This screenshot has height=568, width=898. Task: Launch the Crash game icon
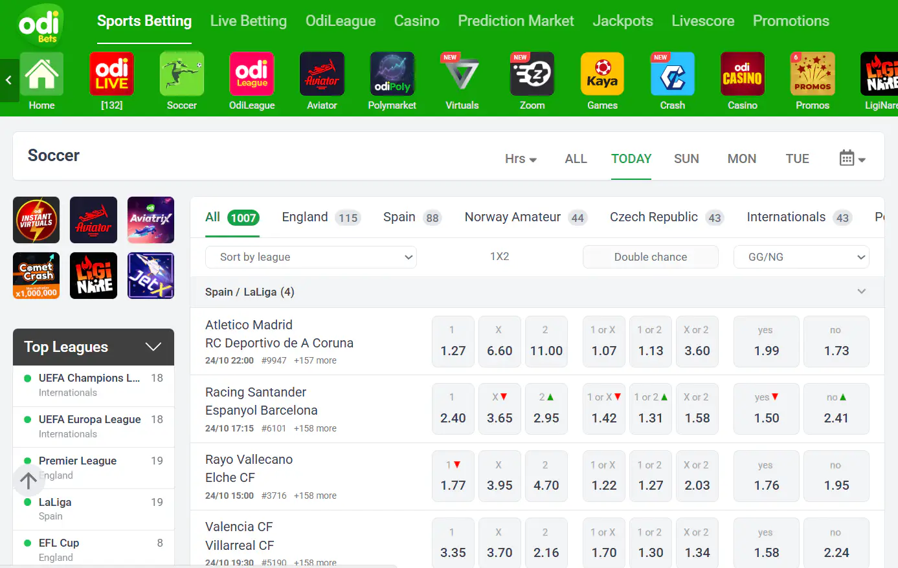tap(672, 81)
